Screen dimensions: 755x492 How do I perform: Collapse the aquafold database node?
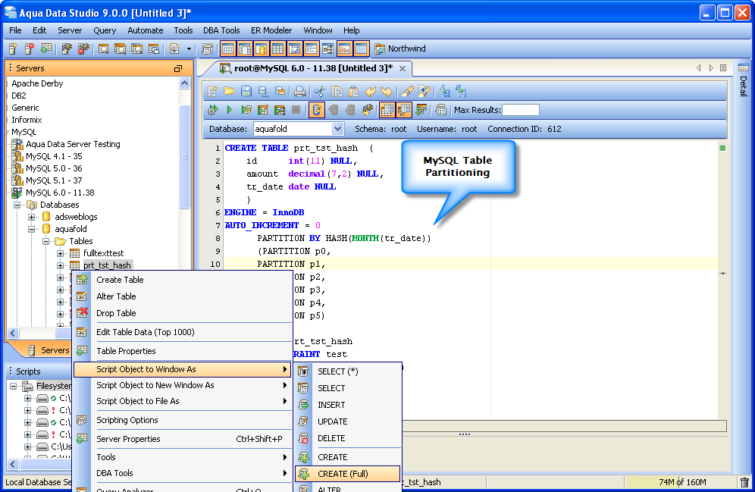click(x=32, y=229)
